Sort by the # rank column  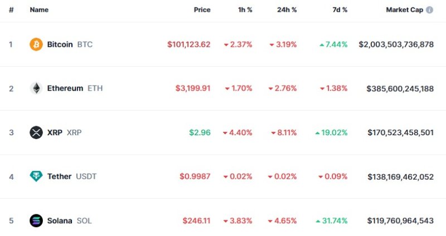(11, 10)
